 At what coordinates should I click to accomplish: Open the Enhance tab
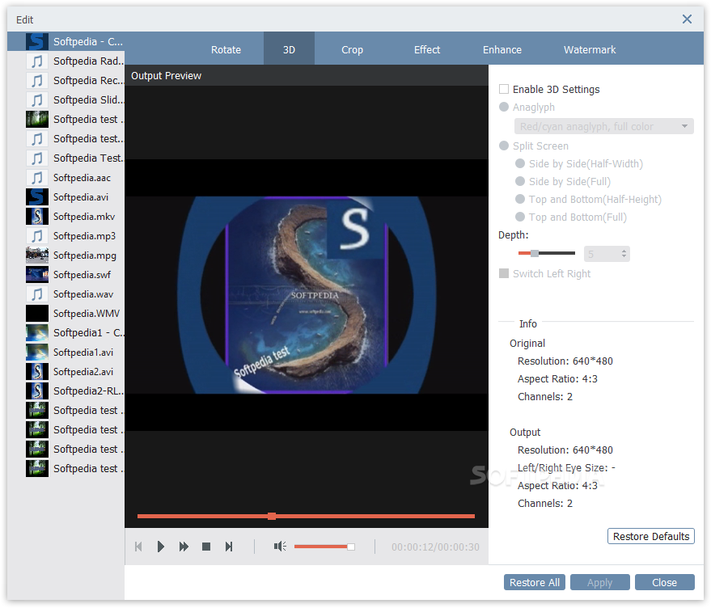pos(502,50)
